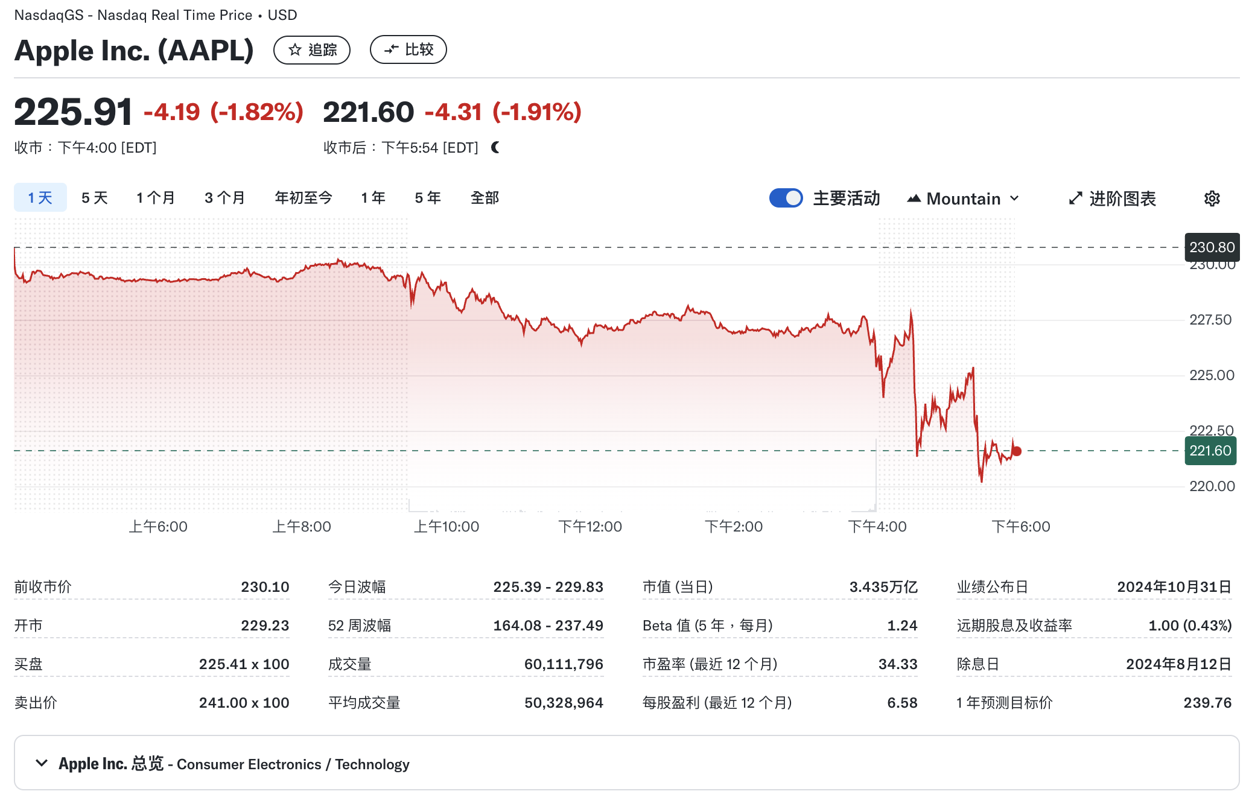Click the Apple Inc. (AAPL) heading

click(134, 50)
